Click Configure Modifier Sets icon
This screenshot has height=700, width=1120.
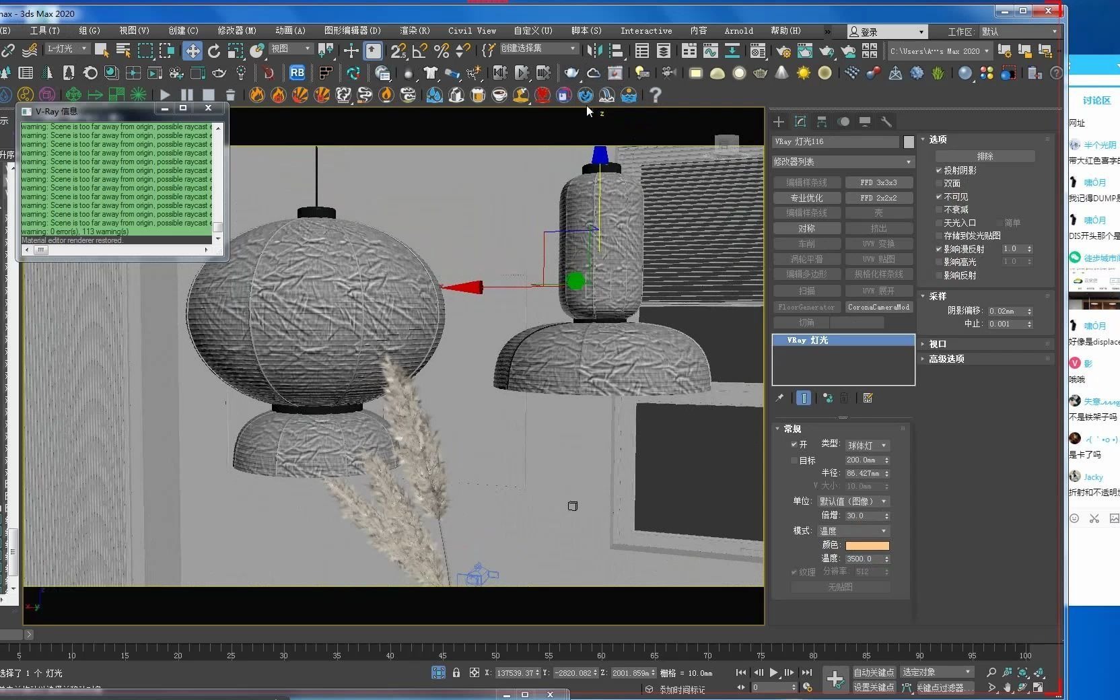(868, 398)
